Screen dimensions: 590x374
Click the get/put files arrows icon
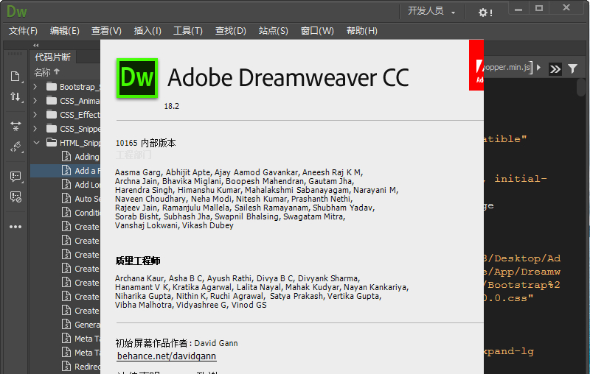click(x=15, y=97)
